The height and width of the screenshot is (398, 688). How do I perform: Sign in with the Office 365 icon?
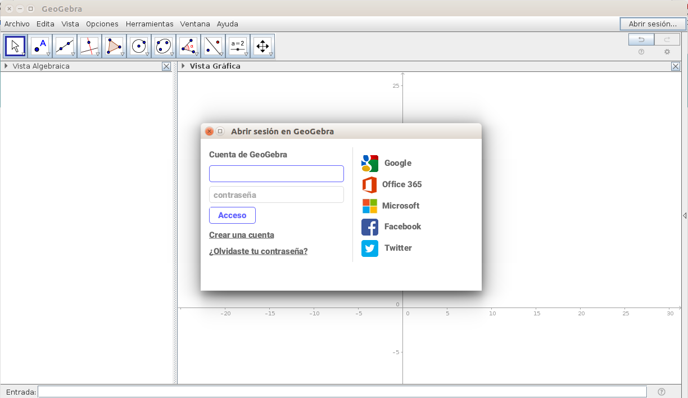pos(369,184)
